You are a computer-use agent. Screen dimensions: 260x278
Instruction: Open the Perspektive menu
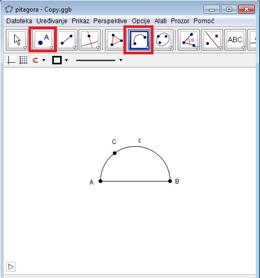tap(110, 21)
